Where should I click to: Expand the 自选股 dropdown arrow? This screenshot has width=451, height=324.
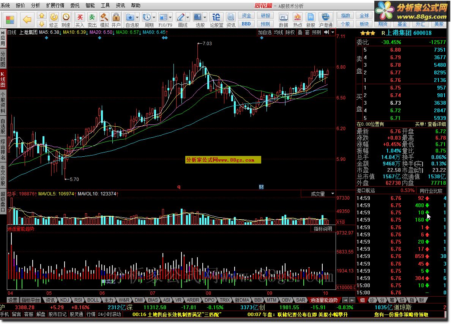point(137,17)
